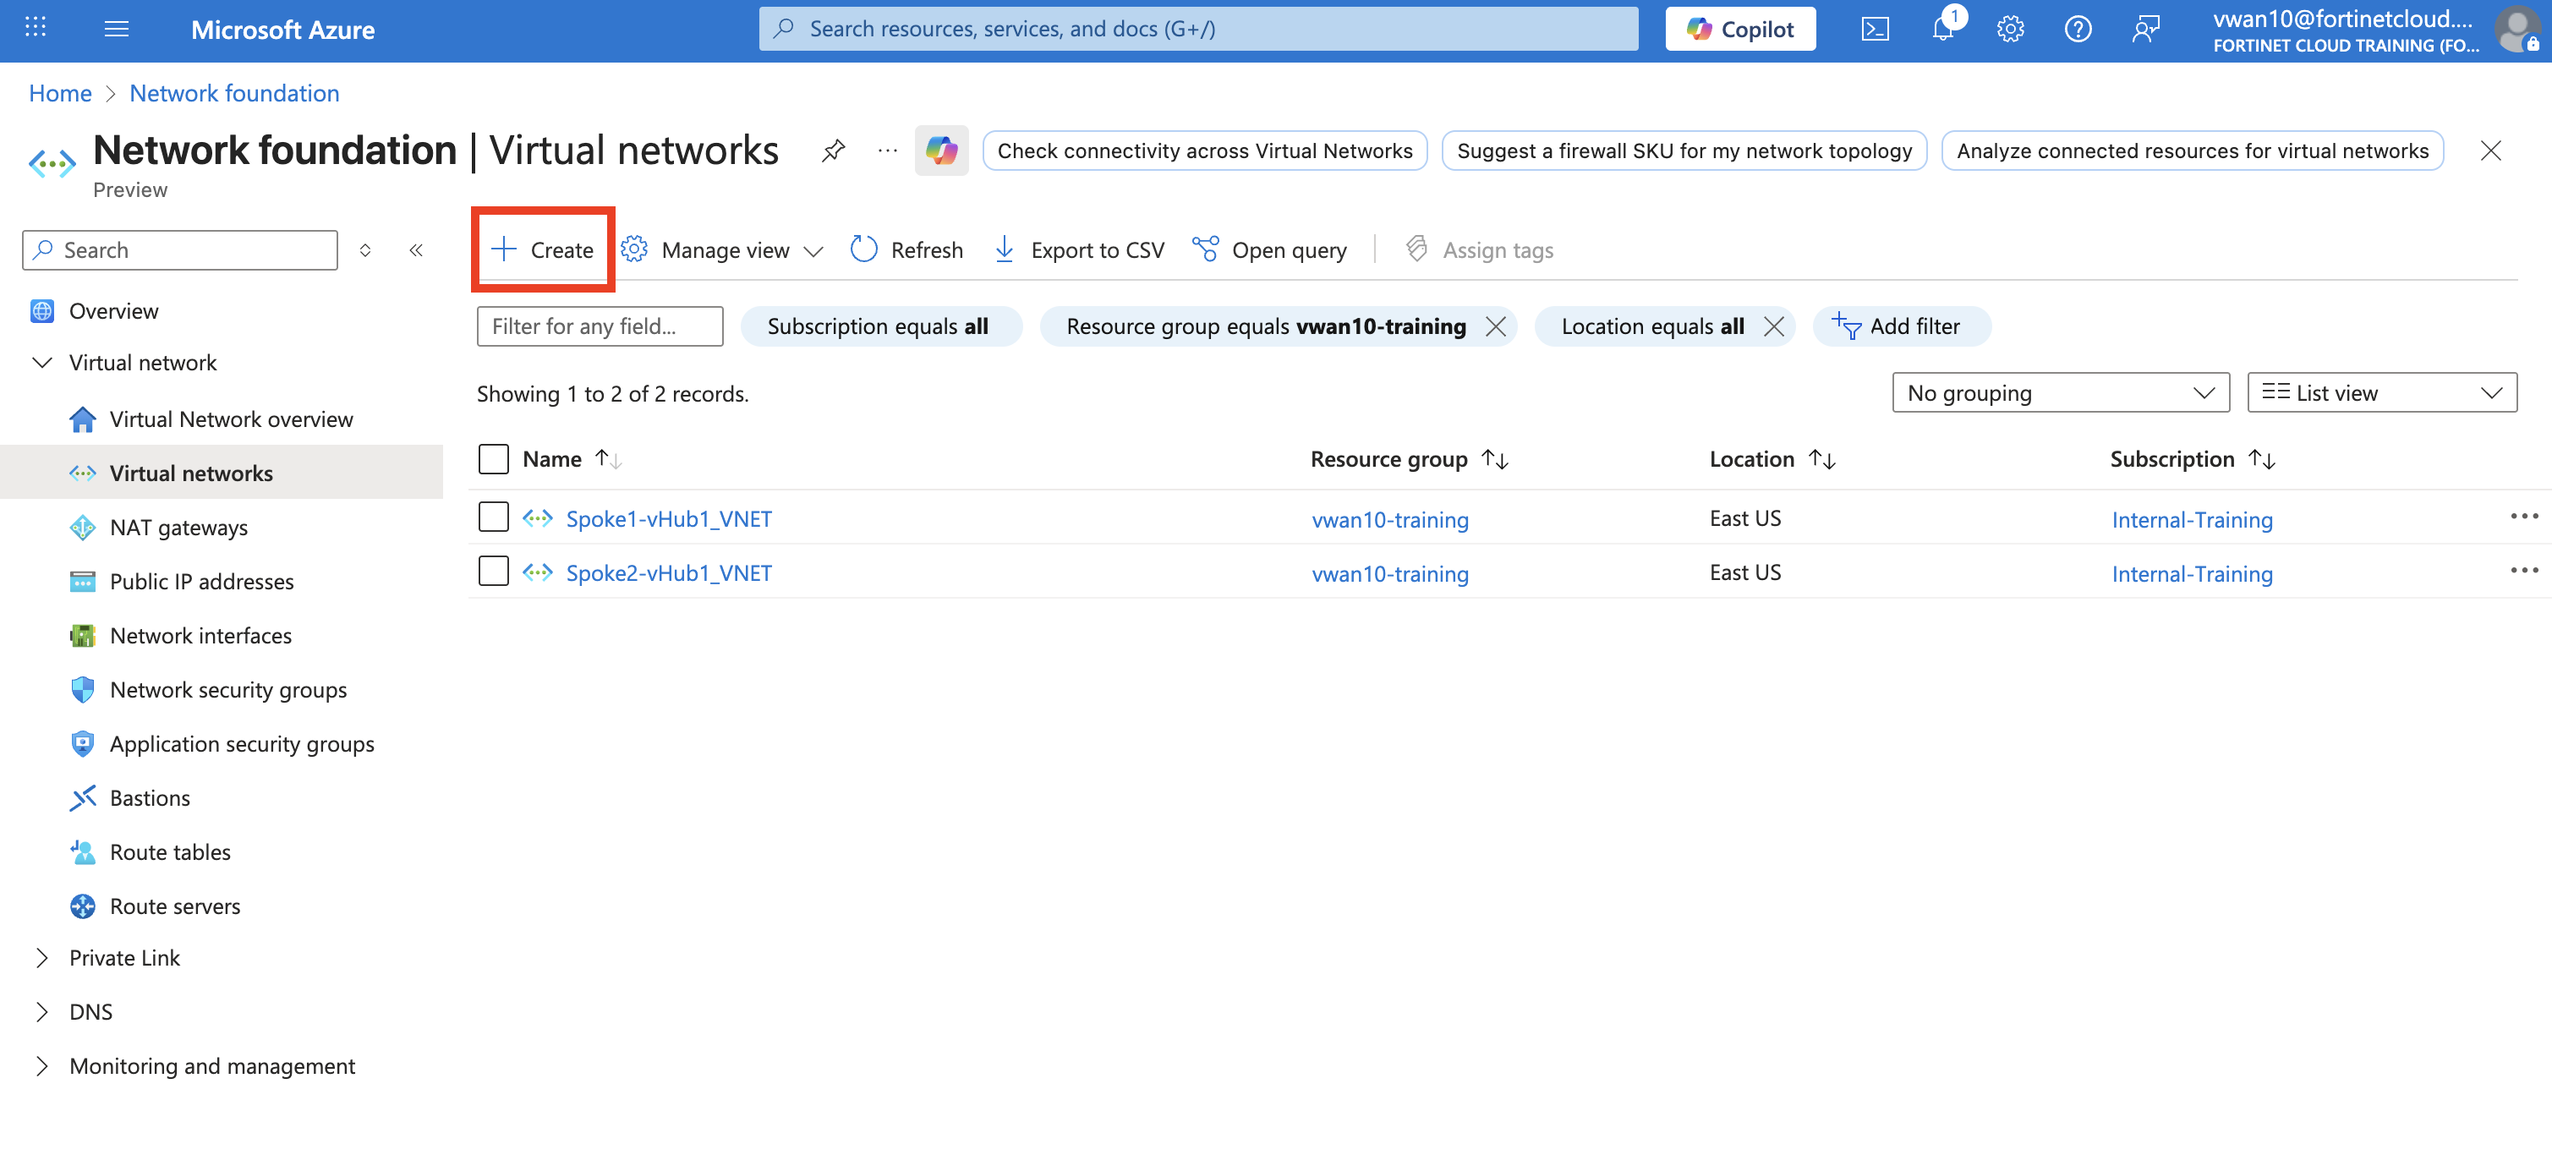The height and width of the screenshot is (1155, 2552).
Task: Check the Spoke2-vHub1_VNET row checkbox
Action: point(493,572)
